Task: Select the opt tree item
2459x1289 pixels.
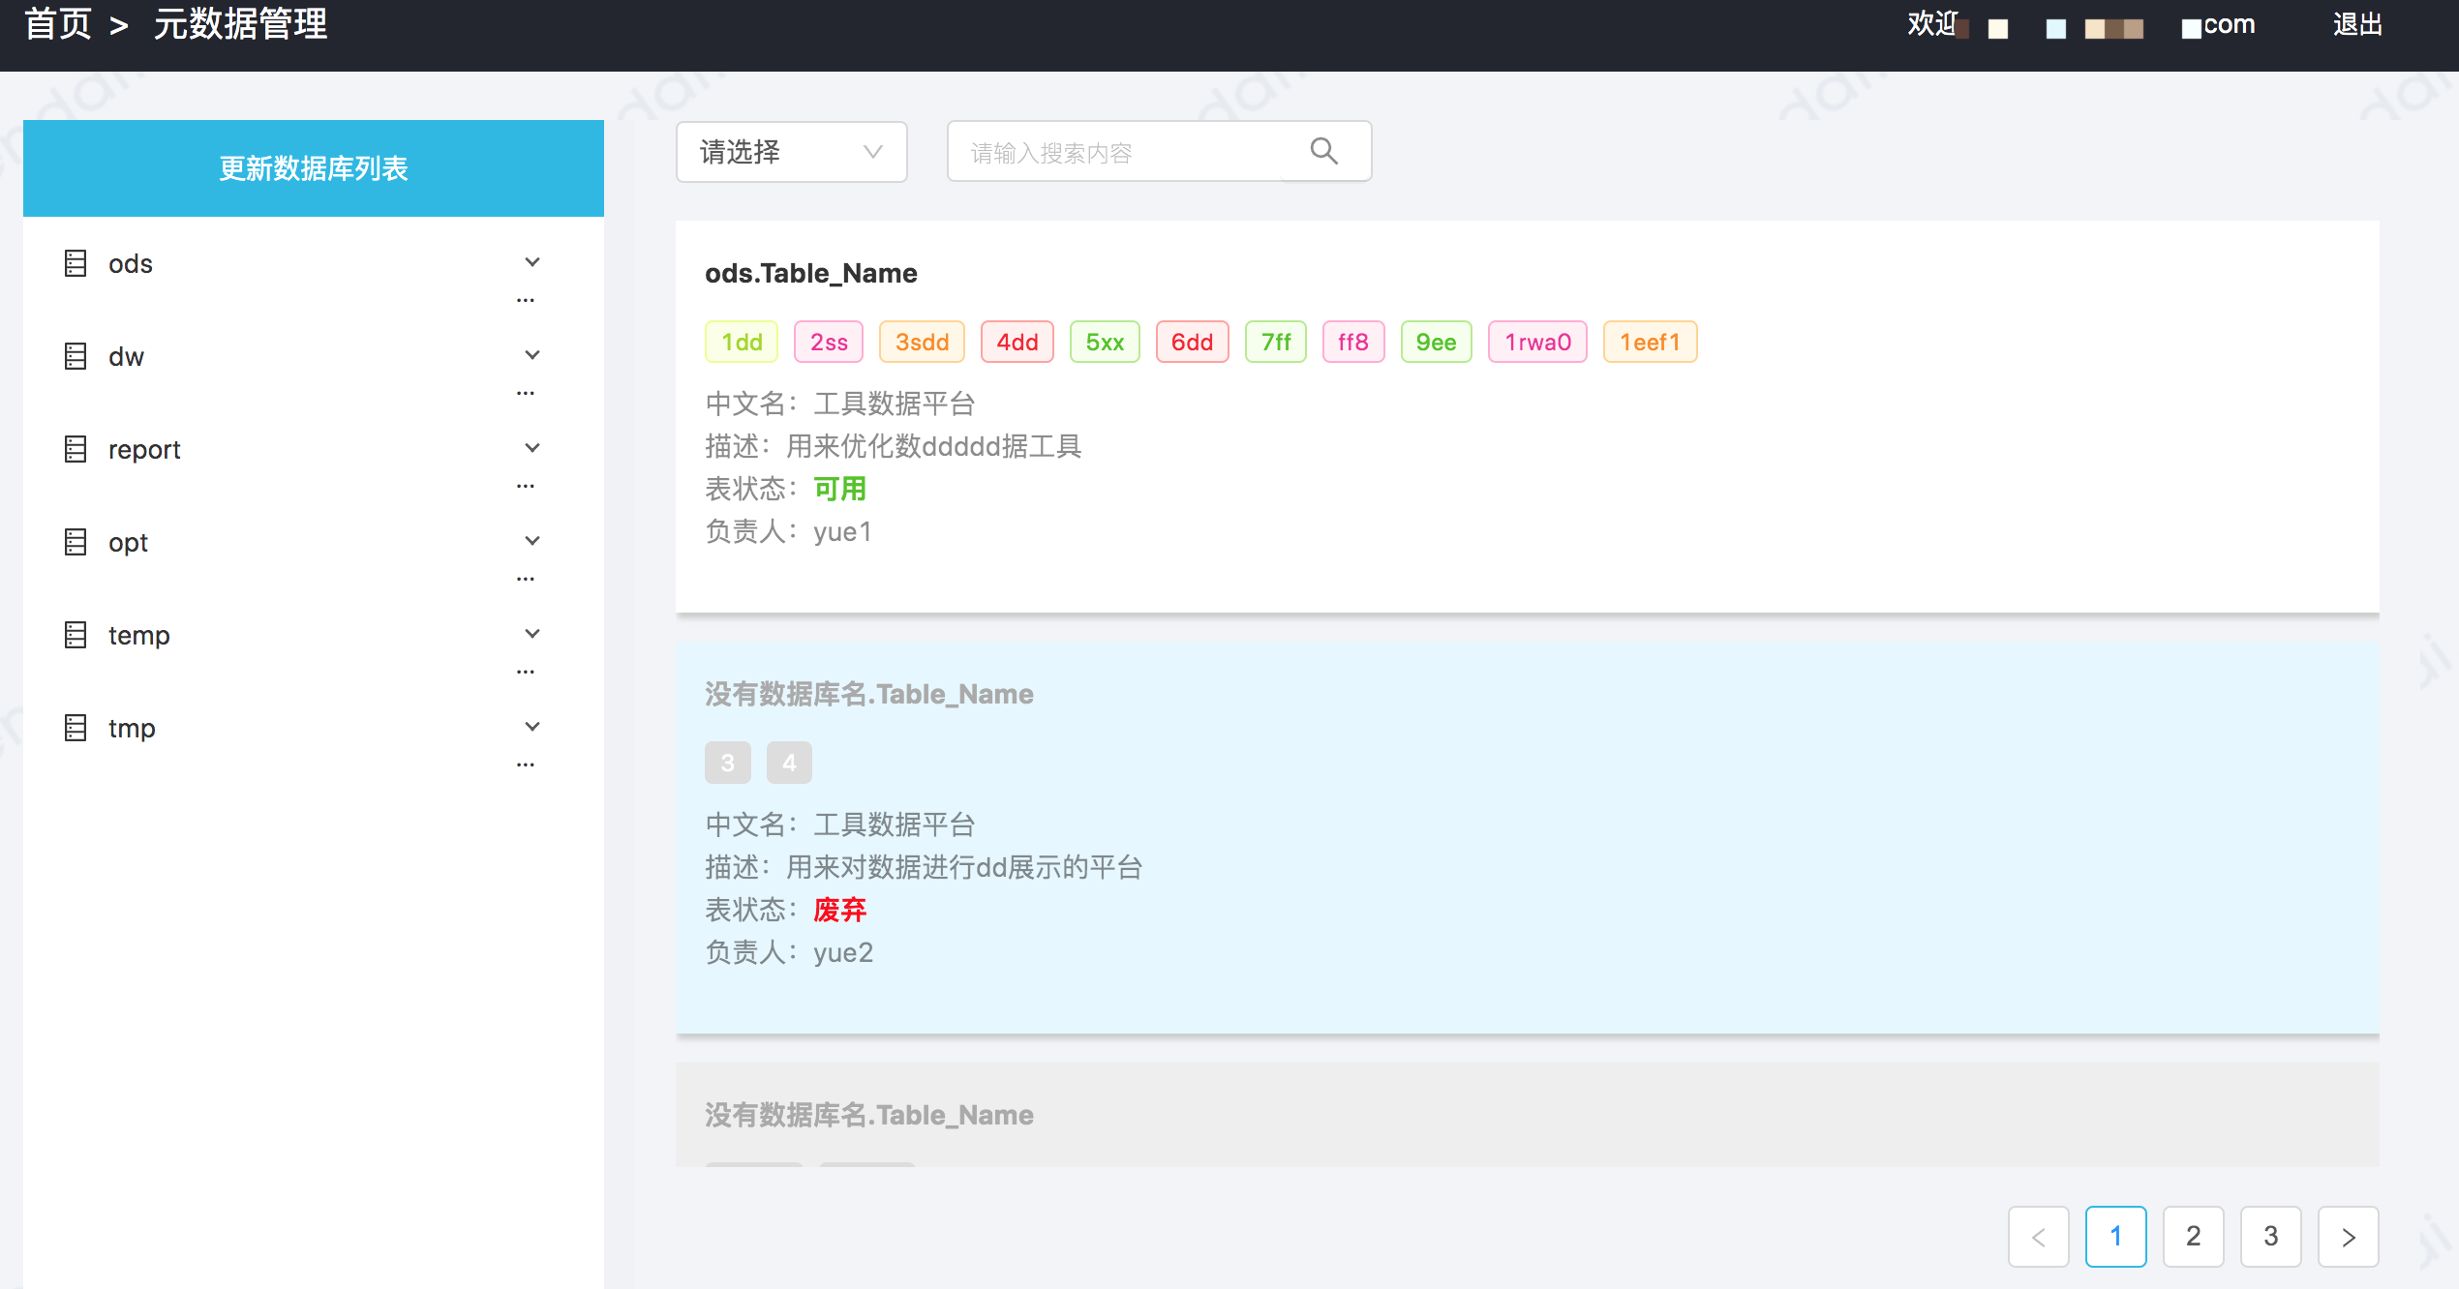Action: tap(128, 542)
